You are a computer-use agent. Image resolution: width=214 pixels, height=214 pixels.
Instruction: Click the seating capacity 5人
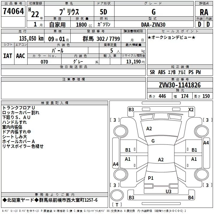click(115, 51)
